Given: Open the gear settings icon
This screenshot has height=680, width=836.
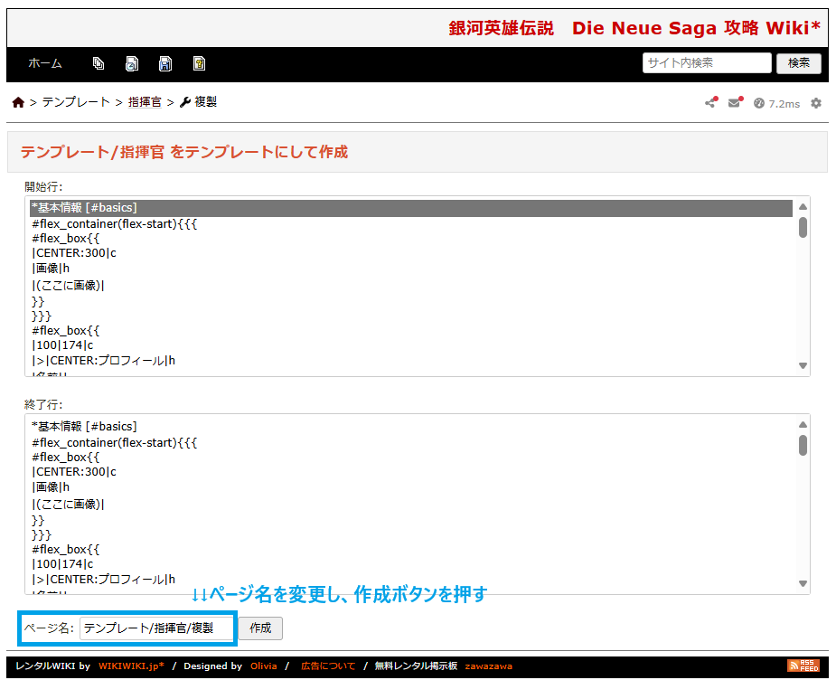Looking at the screenshot, I should (x=816, y=103).
